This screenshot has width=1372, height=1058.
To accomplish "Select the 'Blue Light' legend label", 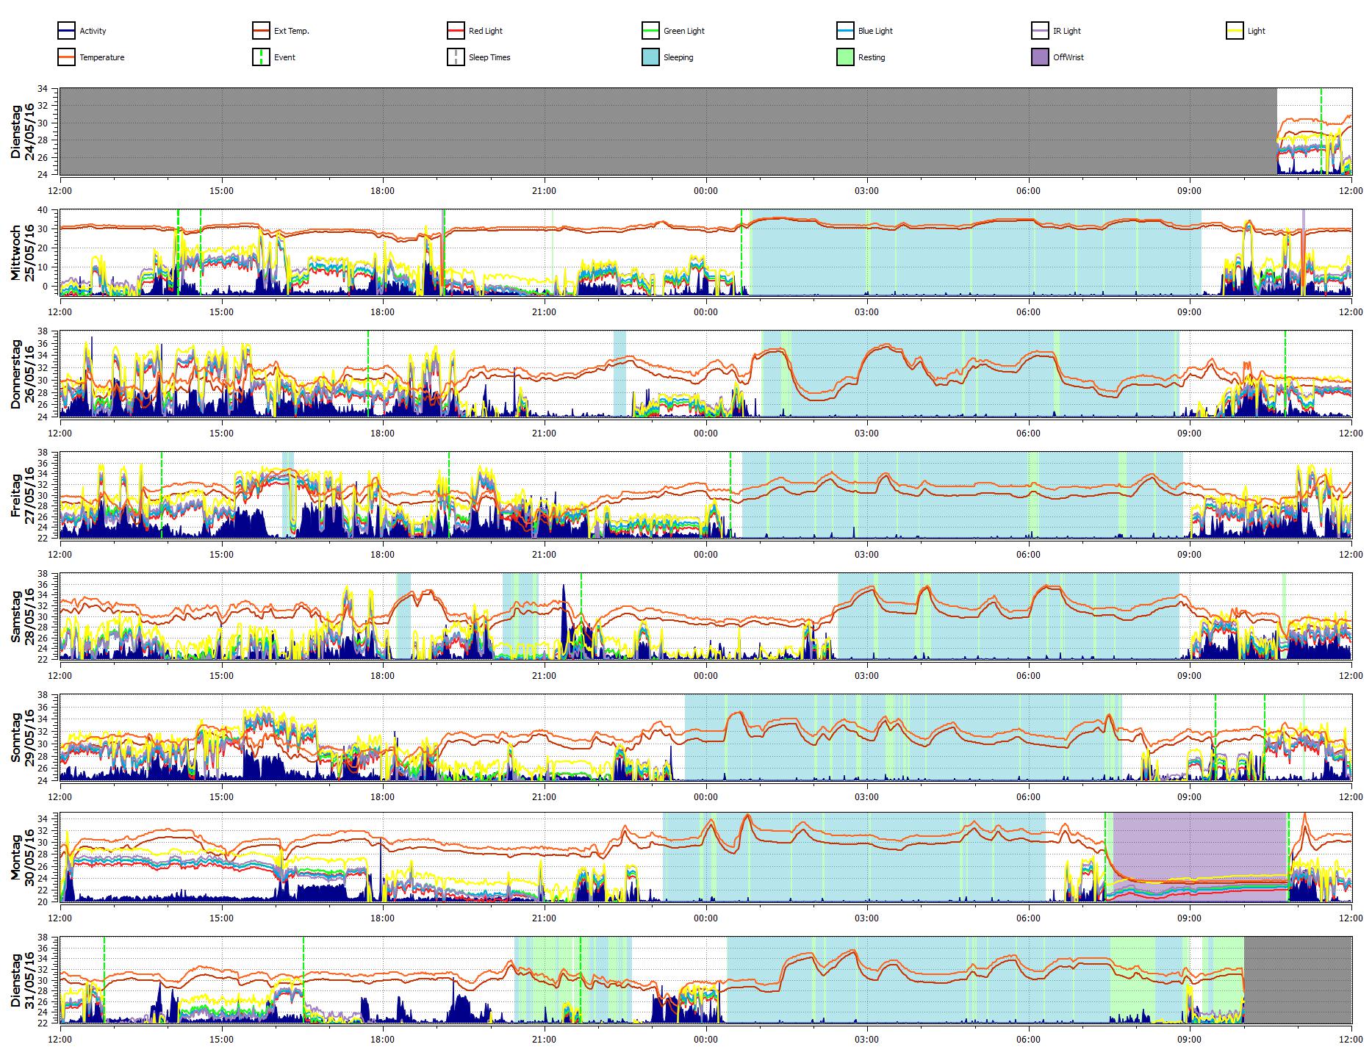I will click(x=875, y=31).
